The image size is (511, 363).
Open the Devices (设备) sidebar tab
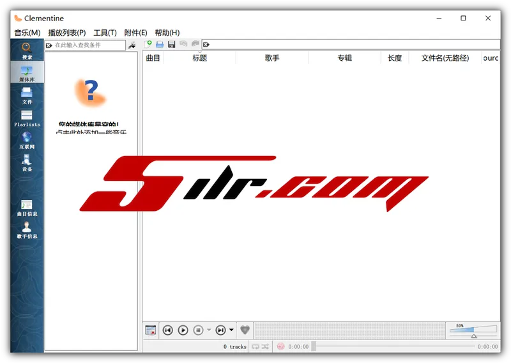[27, 162]
